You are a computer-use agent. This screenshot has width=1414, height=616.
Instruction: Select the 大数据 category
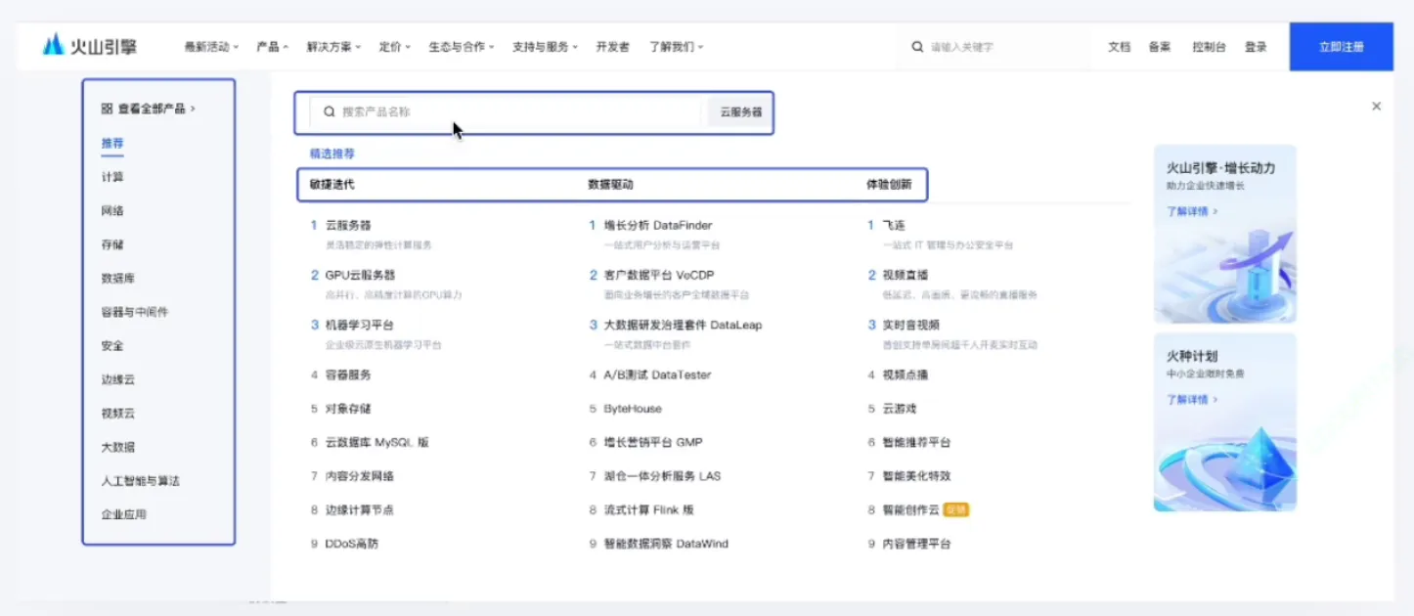tap(118, 447)
